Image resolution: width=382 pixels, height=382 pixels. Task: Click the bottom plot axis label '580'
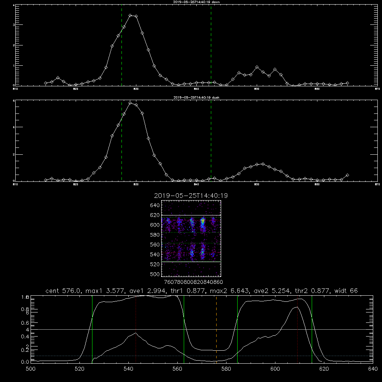click(226, 369)
